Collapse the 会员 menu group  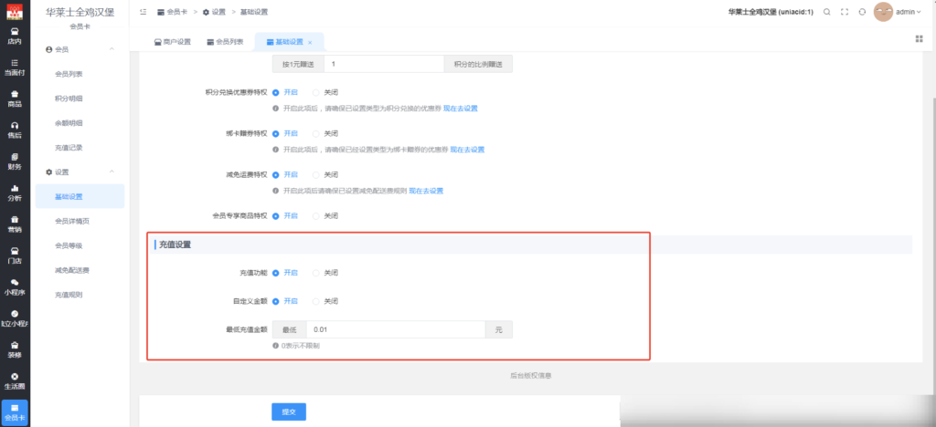pos(111,48)
